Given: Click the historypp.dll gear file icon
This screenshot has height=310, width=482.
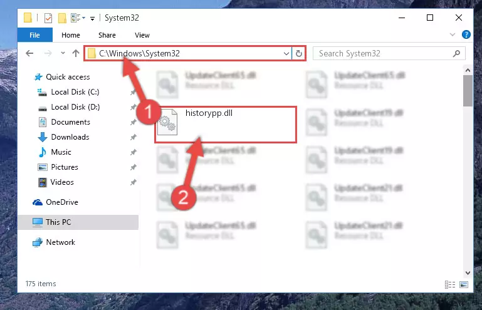Looking at the screenshot, I should pos(167,122).
